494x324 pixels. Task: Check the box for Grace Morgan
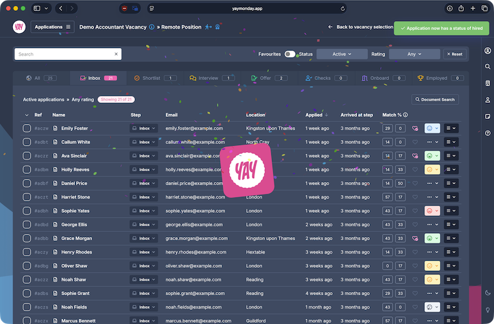[27, 238]
